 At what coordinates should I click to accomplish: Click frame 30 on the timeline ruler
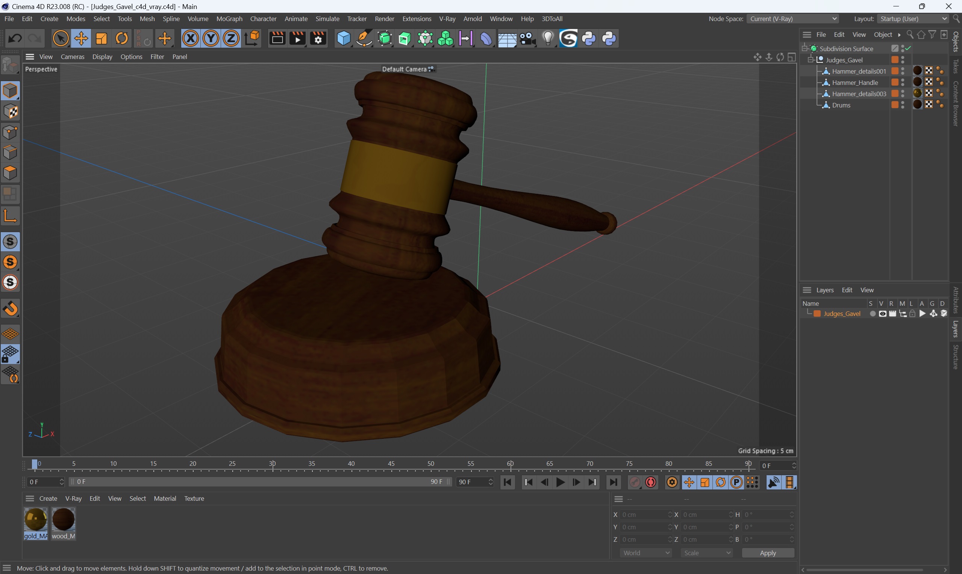pyautogui.click(x=273, y=464)
